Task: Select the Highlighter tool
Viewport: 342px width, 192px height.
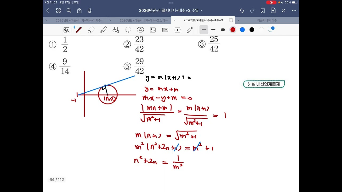Action: click(x=103, y=30)
